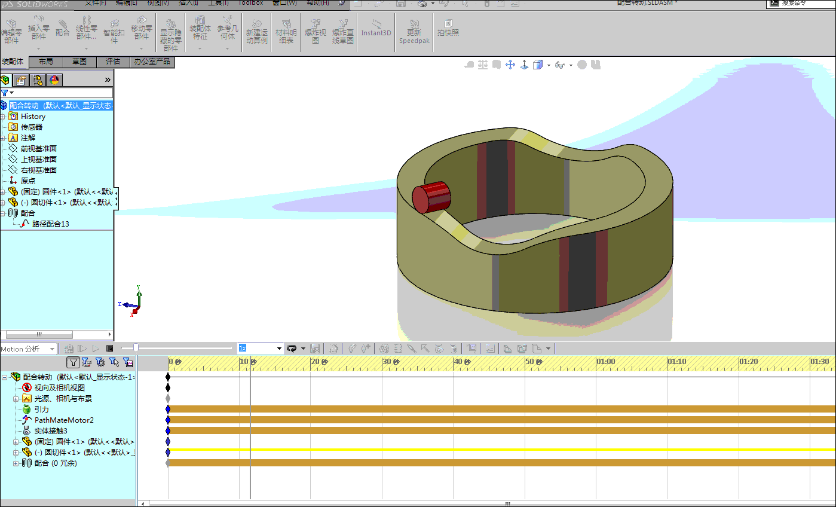Open the ConfigurationManager tab icon

pyautogui.click(x=38, y=80)
